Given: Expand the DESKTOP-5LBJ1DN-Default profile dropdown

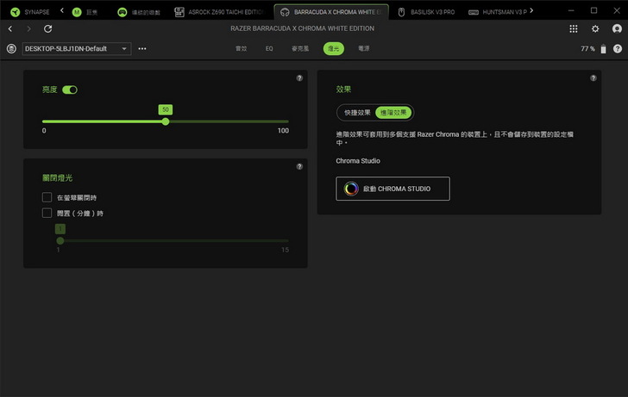Looking at the screenshot, I should (x=76, y=49).
